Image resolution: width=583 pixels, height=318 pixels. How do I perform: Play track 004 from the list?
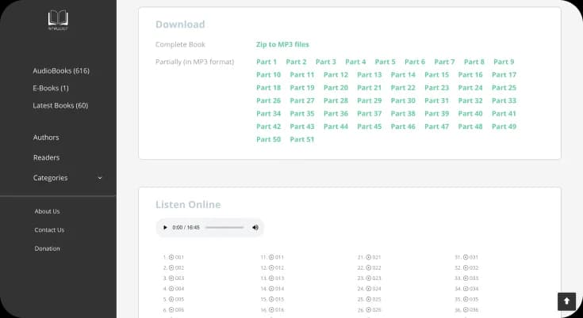point(177,289)
